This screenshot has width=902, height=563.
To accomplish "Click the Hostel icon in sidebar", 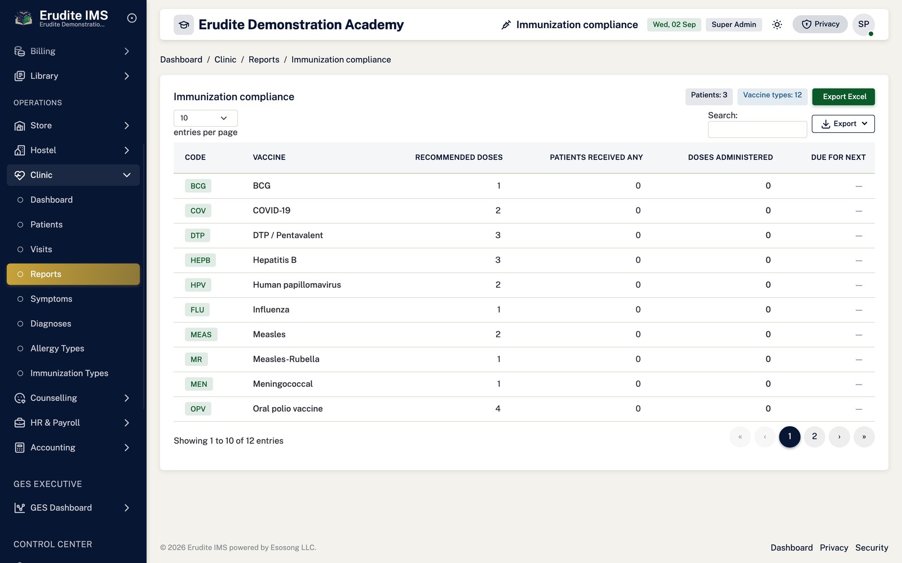I will pos(20,150).
